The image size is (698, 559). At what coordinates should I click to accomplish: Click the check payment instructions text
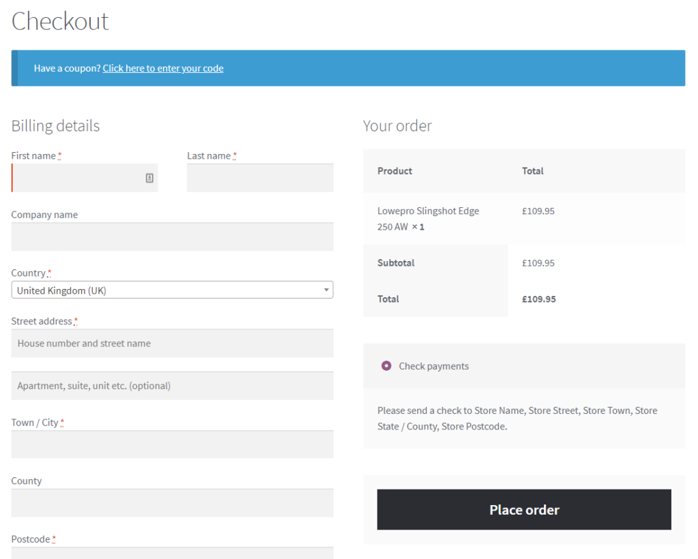pos(517,419)
